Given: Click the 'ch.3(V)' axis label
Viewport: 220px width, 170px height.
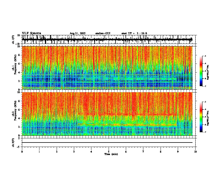Looking at the screenshot, I should 13,142.
